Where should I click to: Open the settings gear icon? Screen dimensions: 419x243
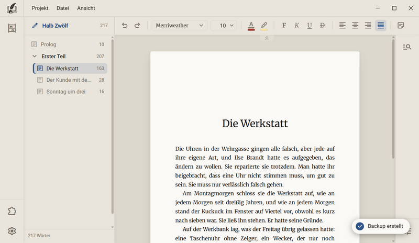(x=12, y=231)
